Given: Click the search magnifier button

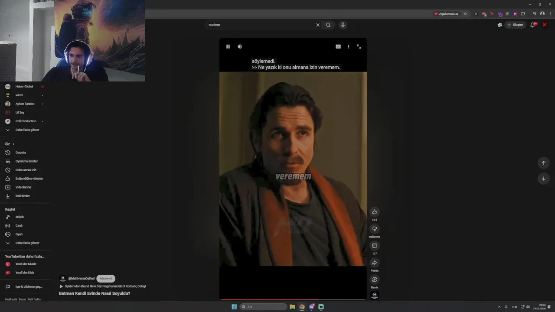Looking at the screenshot, I should click(328, 25).
